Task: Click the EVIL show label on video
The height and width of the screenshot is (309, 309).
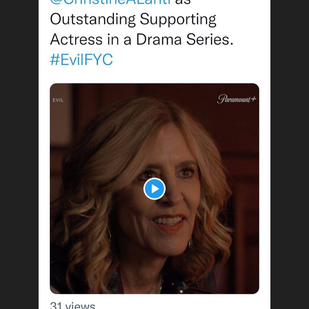Action: 58,100
